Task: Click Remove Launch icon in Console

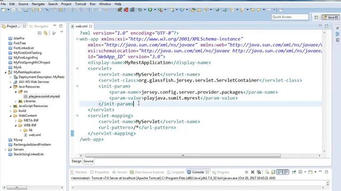Action: pyautogui.click(x=253, y=172)
